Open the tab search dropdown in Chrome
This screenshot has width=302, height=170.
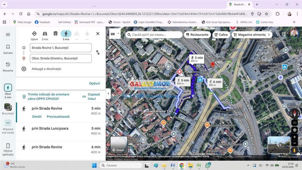(4, 4)
